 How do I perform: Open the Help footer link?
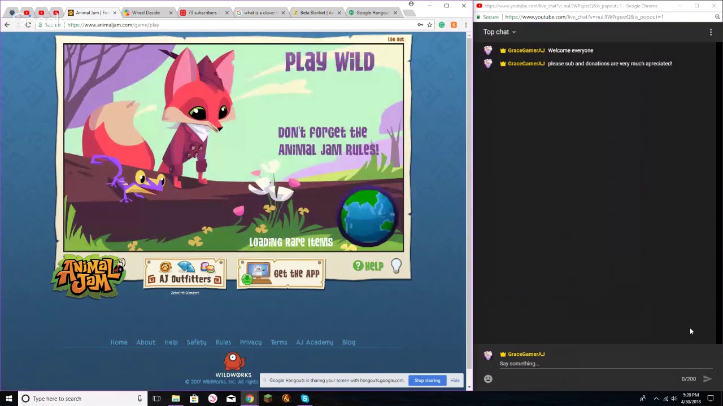[171, 342]
